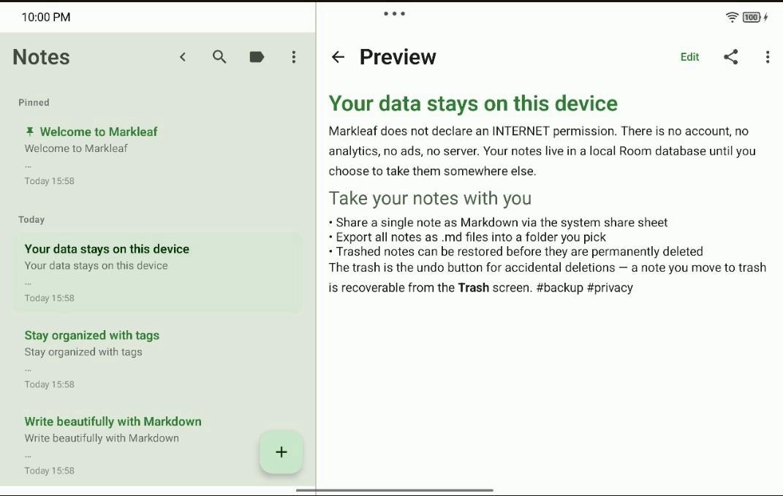Tap the Export all notes bullet line

[467, 237]
